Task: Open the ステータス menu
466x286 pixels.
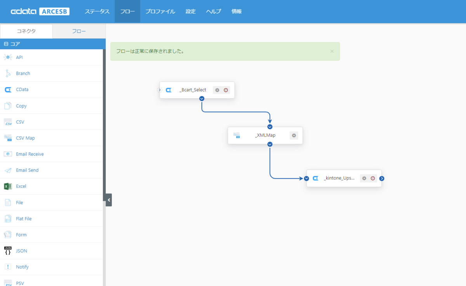Action: 97,12
